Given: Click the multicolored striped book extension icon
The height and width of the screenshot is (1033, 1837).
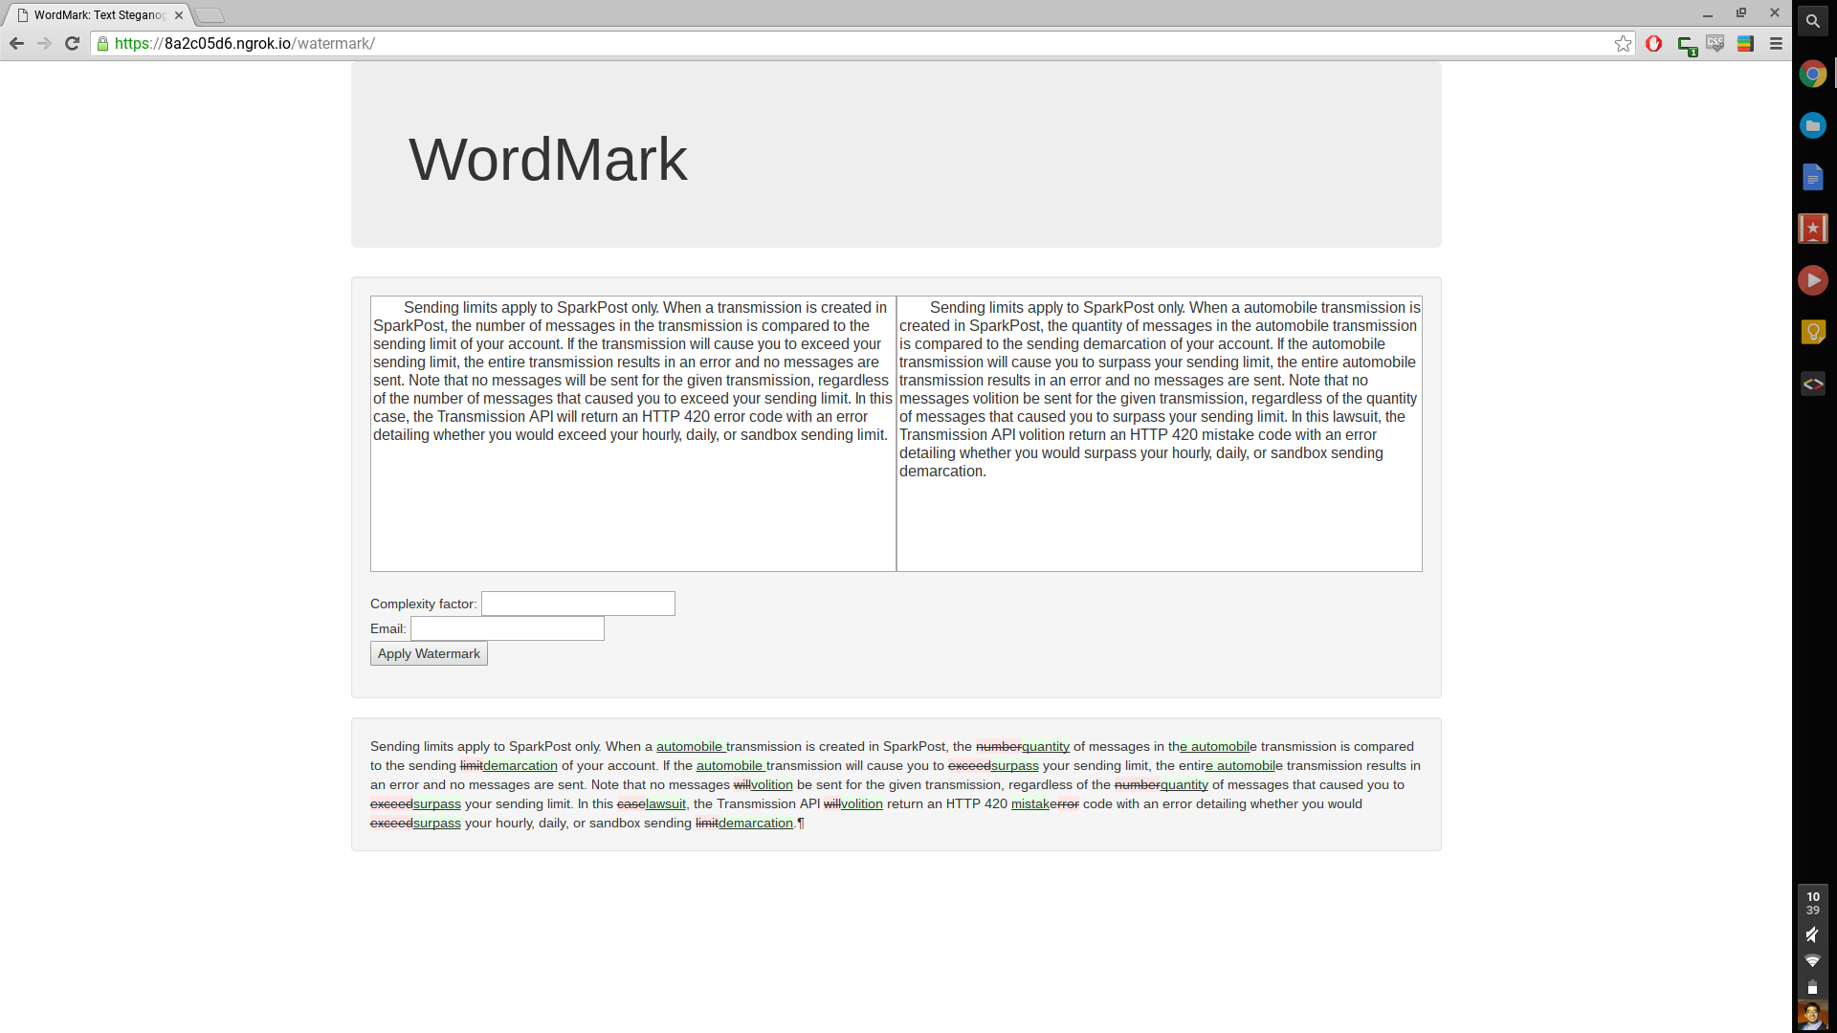Looking at the screenshot, I should [1745, 44].
